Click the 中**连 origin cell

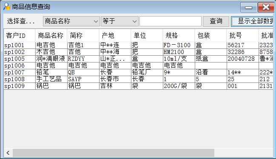tap(115, 45)
